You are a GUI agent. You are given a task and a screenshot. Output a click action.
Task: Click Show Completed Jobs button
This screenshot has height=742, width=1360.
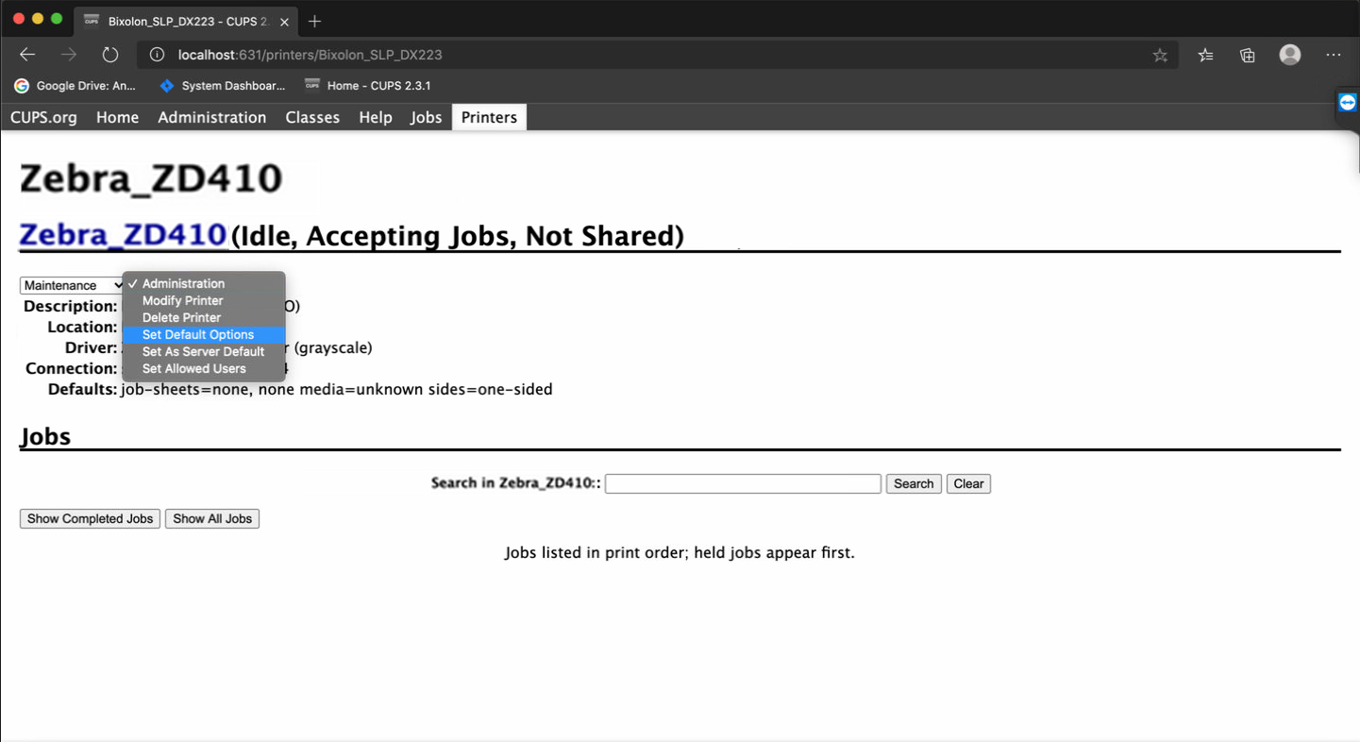90,518
